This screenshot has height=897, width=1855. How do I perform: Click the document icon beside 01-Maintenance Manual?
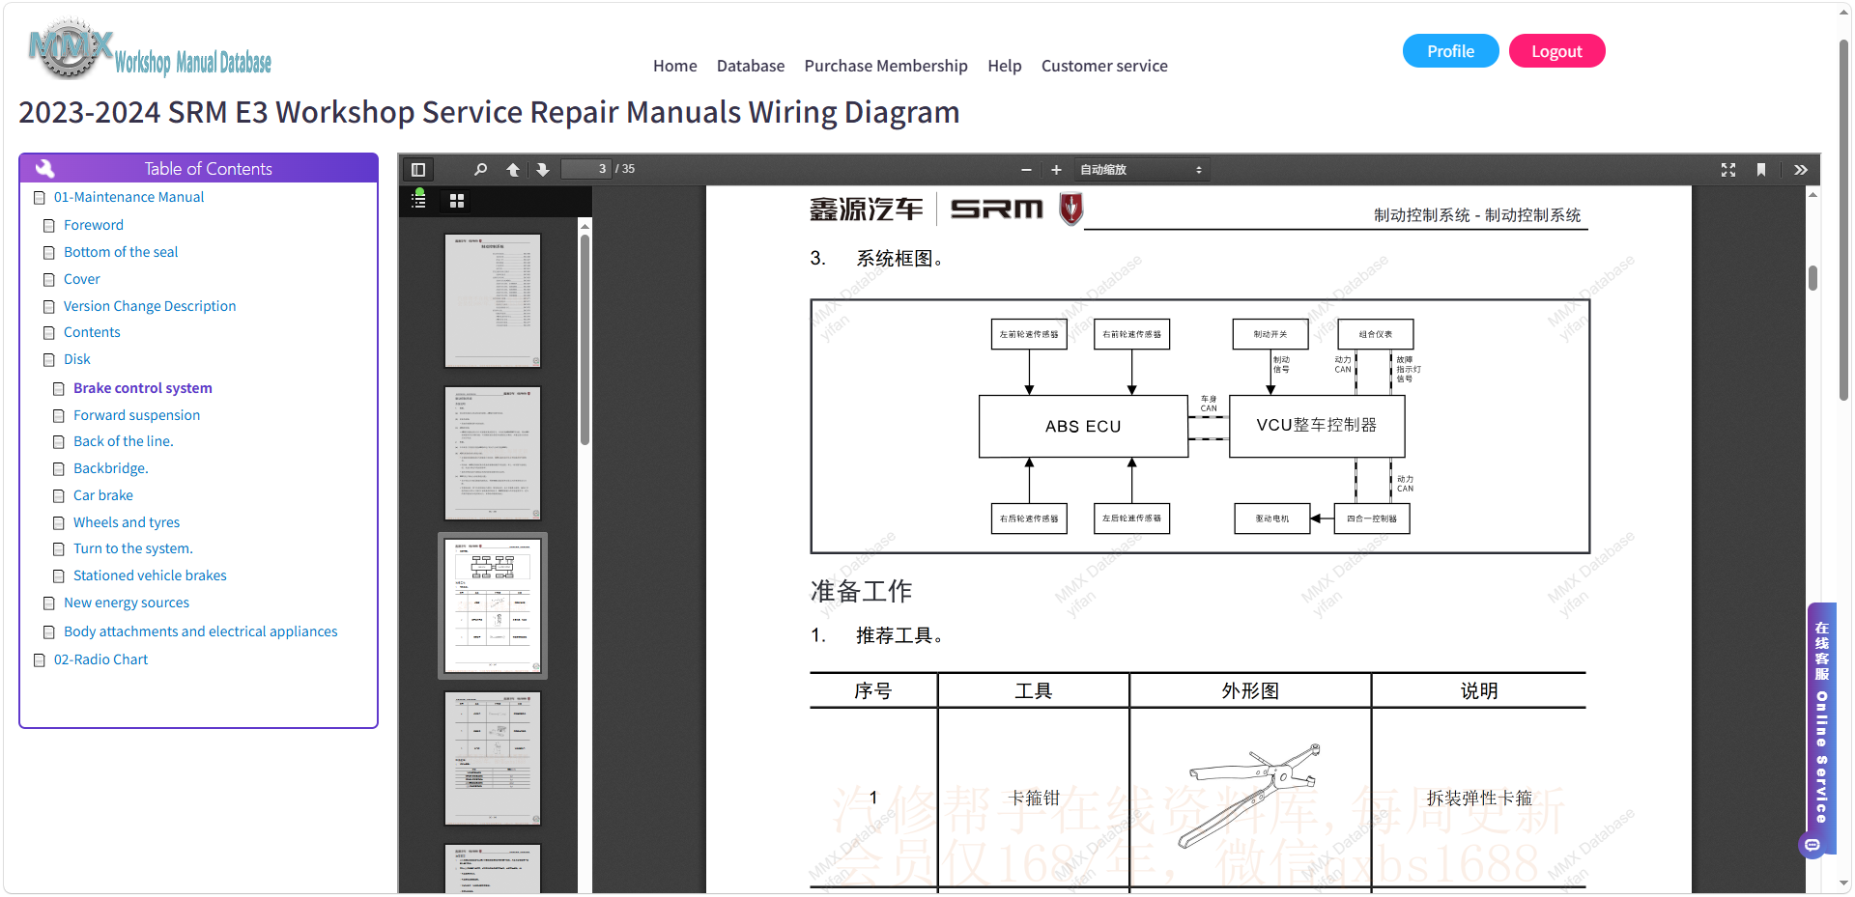point(40,198)
